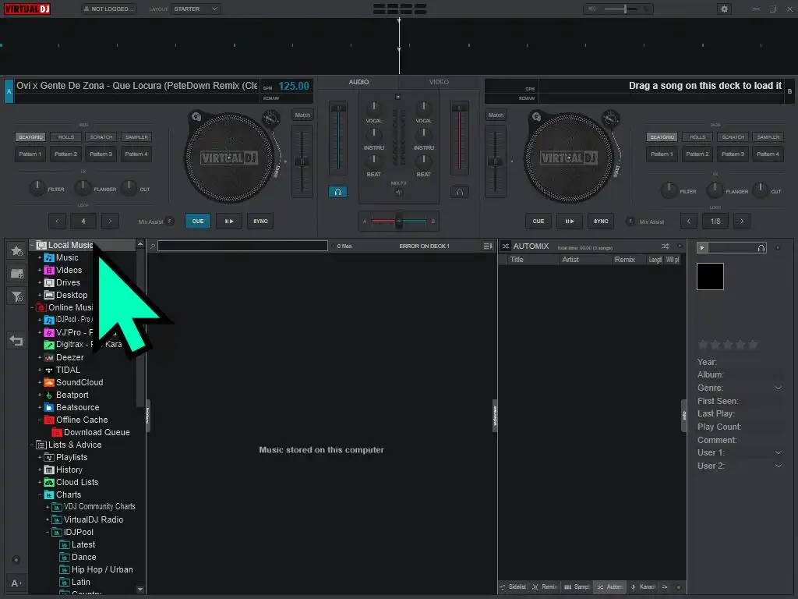Click the folder tree scroll down arrow
The height and width of the screenshot is (599, 798).
coord(140,590)
